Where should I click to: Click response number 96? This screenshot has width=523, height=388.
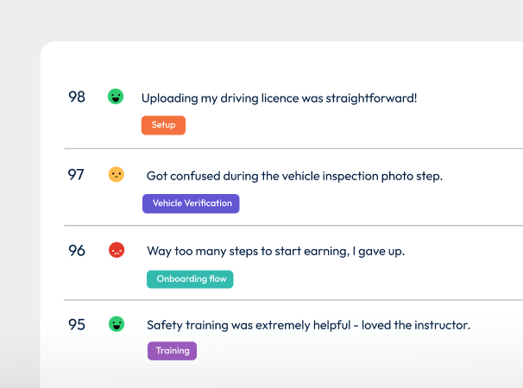pyautogui.click(x=77, y=251)
